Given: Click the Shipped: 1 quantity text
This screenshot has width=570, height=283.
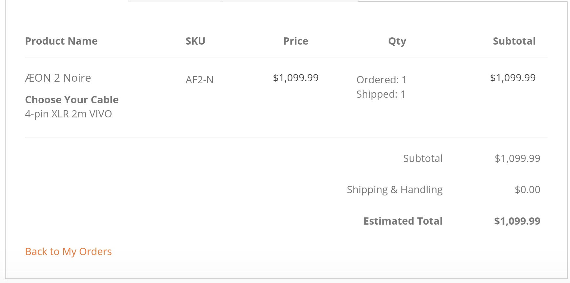Looking at the screenshot, I should pos(381,94).
